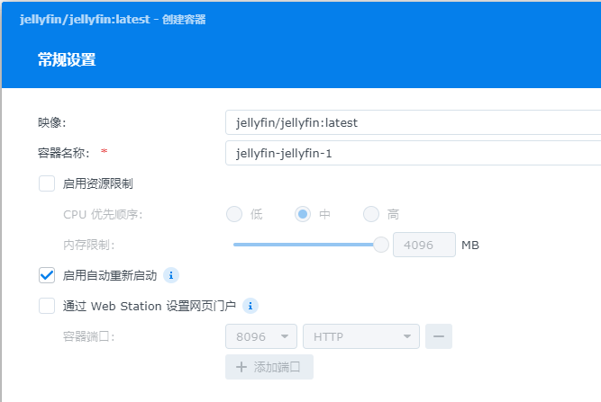Click the MB unit text

[x=470, y=246]
